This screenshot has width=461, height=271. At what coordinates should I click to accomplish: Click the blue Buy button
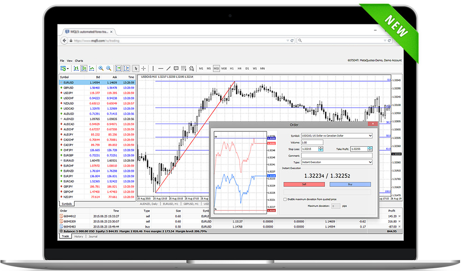pyautogui.click(x=350, y=184)
